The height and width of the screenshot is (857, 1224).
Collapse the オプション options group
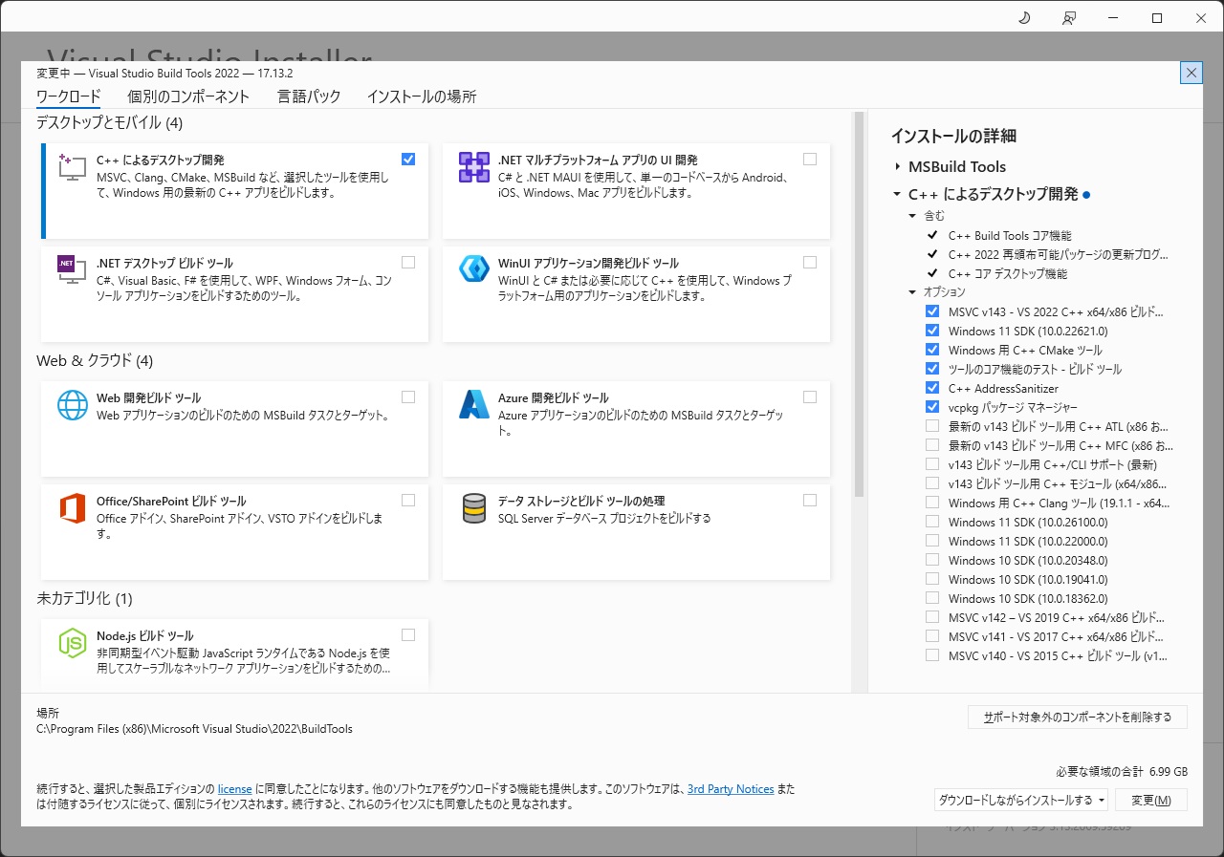(912, 292)
